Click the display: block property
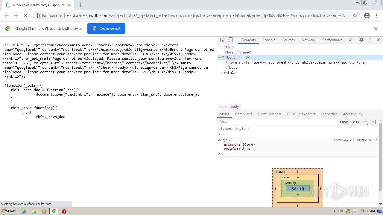The image size is (383, 215). 239,145
